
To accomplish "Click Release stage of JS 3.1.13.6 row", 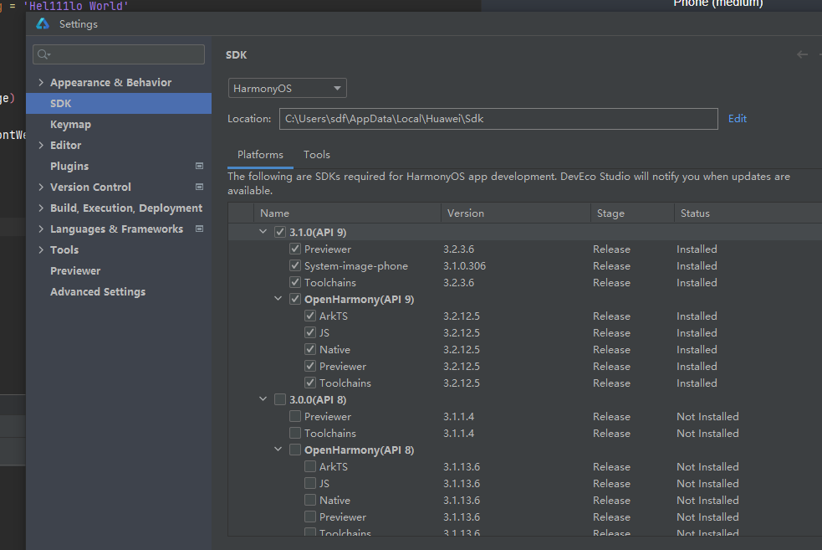I will 611,483.
